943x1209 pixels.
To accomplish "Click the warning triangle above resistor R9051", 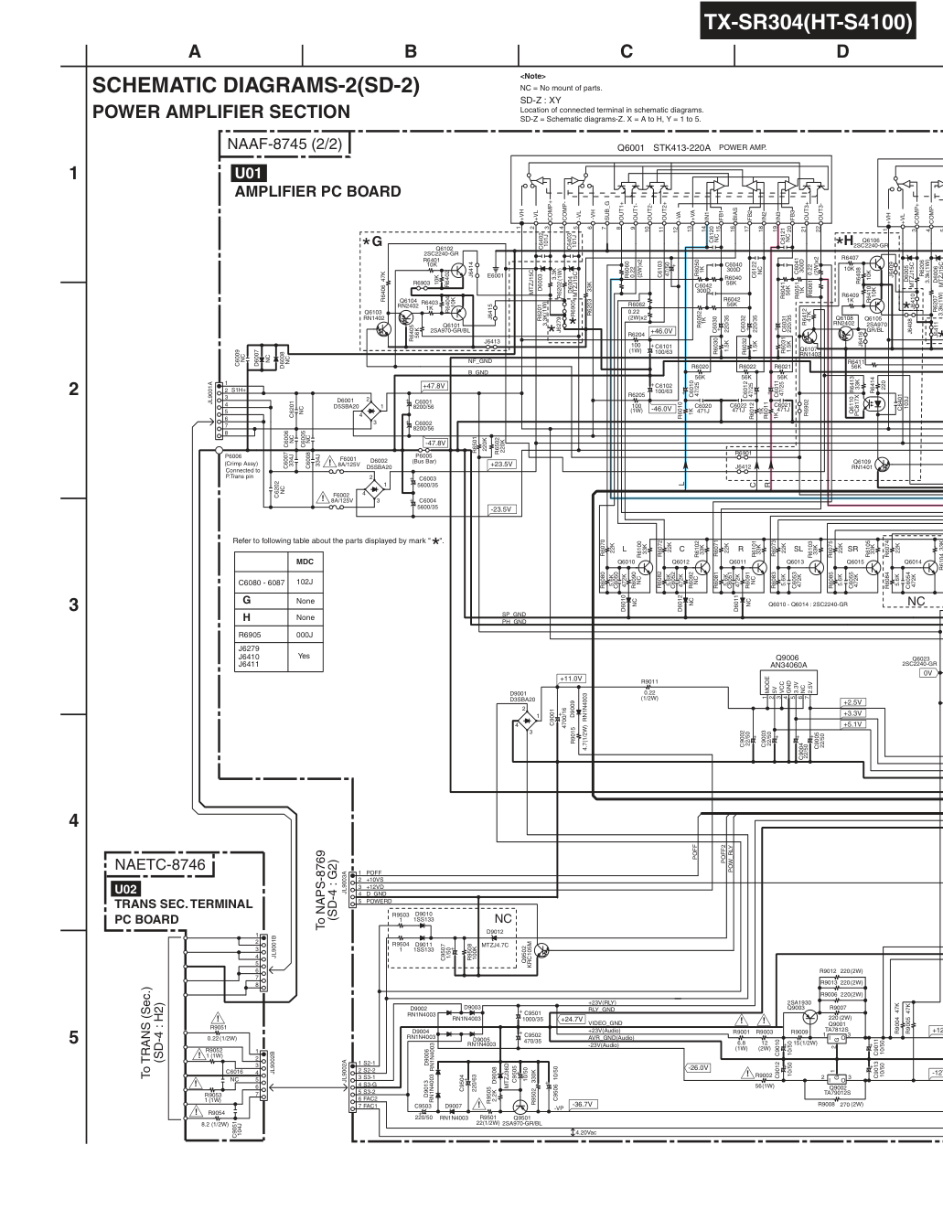I will (x=218, y=1019).
